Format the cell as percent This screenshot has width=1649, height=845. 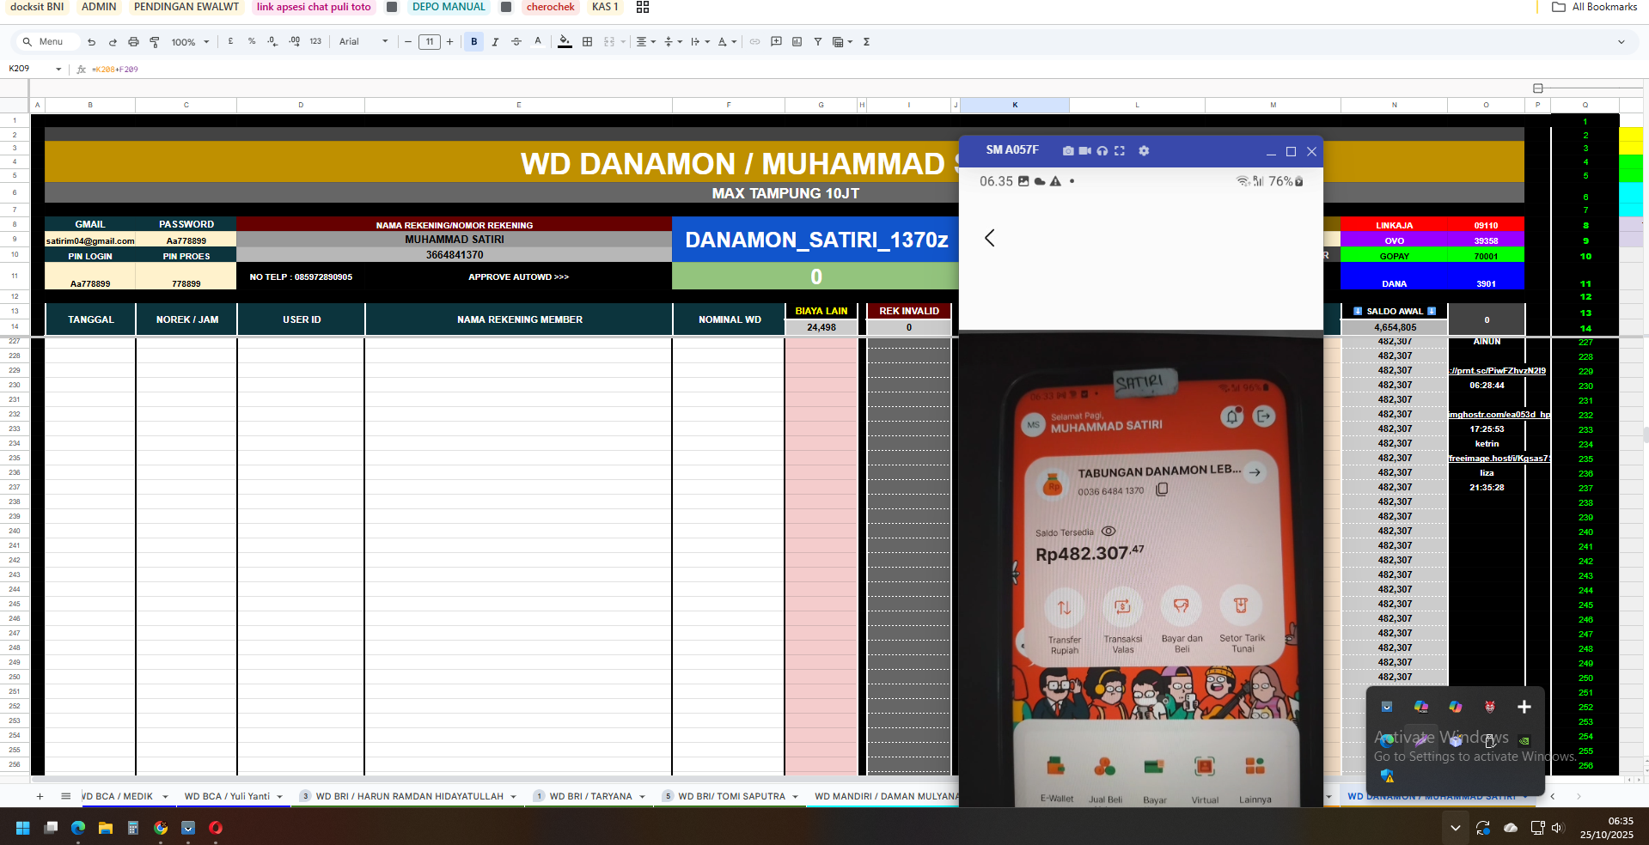click(x=252, y=41)
